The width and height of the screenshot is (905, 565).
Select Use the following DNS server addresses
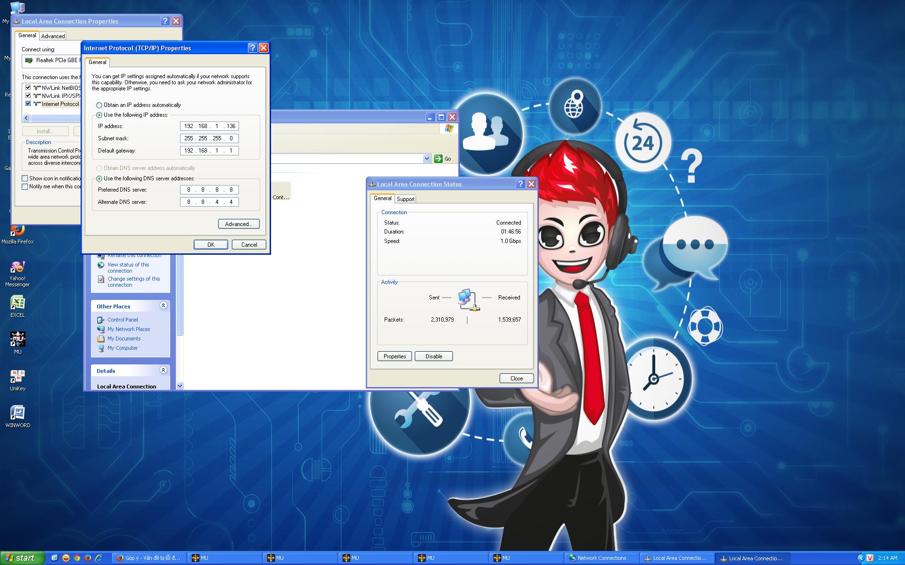pyautogui.click(x=99, y=178)
